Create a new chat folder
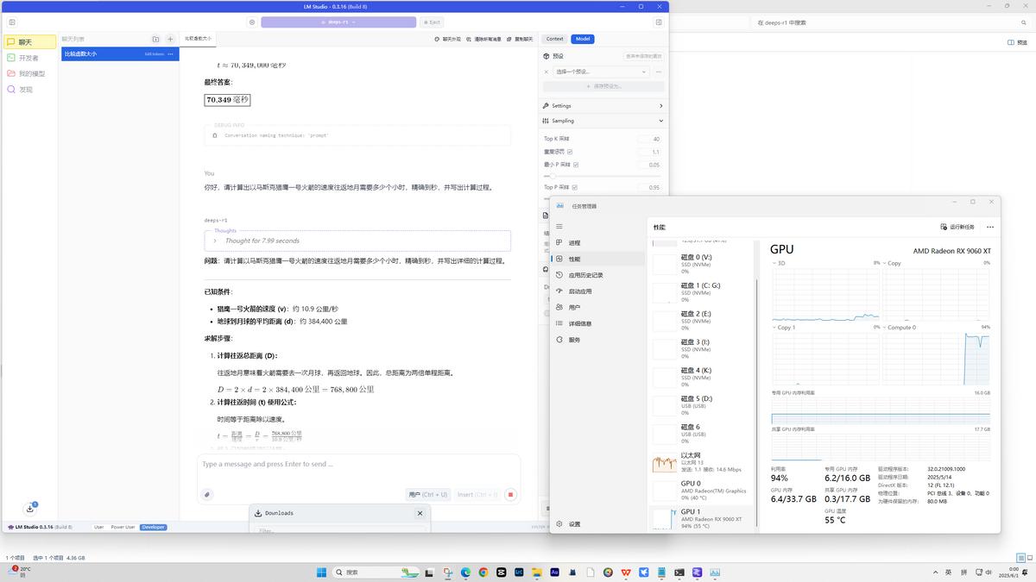 tap(155, 39)
